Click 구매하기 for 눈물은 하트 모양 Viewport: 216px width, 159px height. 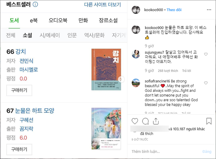coord(19,149)
